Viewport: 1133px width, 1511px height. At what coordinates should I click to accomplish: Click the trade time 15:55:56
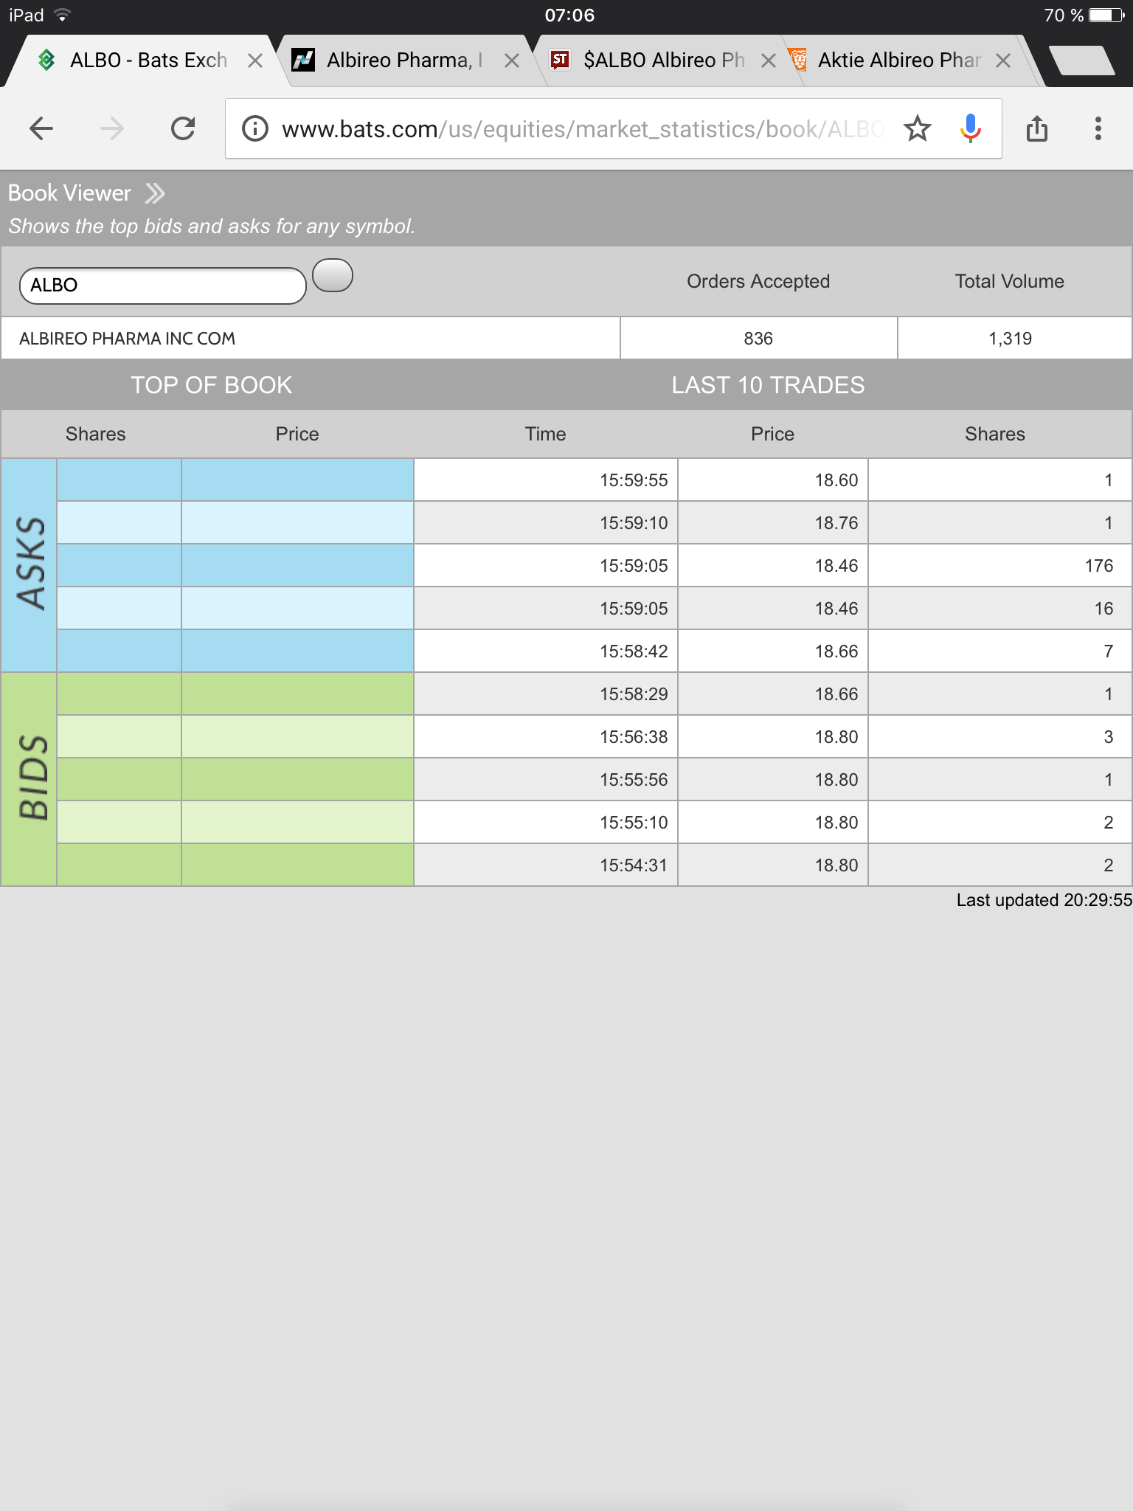pyautogui.click(x=634, y=780)
